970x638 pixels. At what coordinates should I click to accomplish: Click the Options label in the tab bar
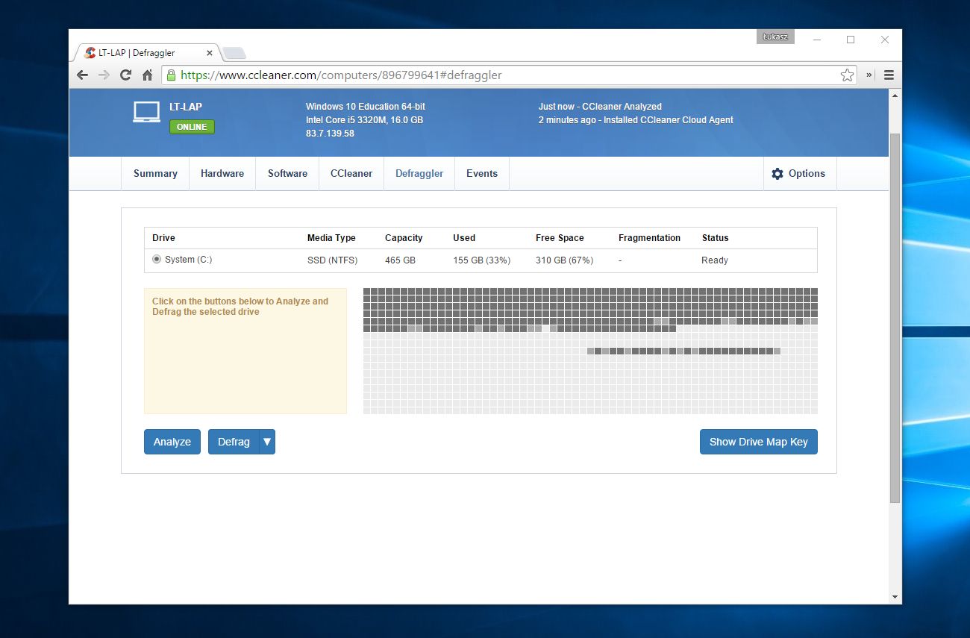807,174
